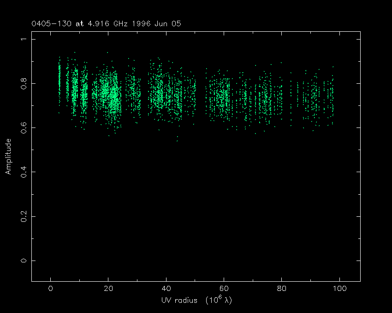
Task: Select the 20 tick label on x-axis
Action: coord(108,289)
